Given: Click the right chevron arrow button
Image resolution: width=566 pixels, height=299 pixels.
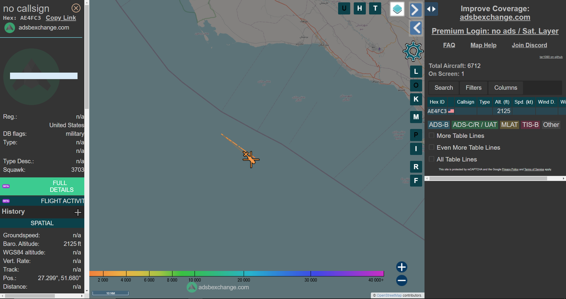Looking at the screenshot, I should (x=416, y=10).
